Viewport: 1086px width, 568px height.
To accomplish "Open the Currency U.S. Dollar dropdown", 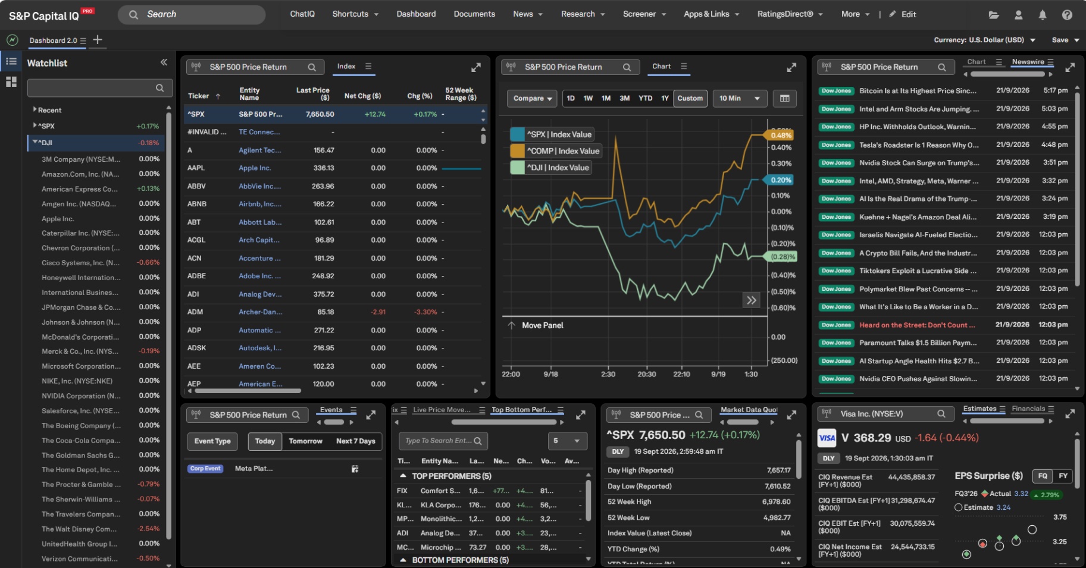I will point(985,40).
